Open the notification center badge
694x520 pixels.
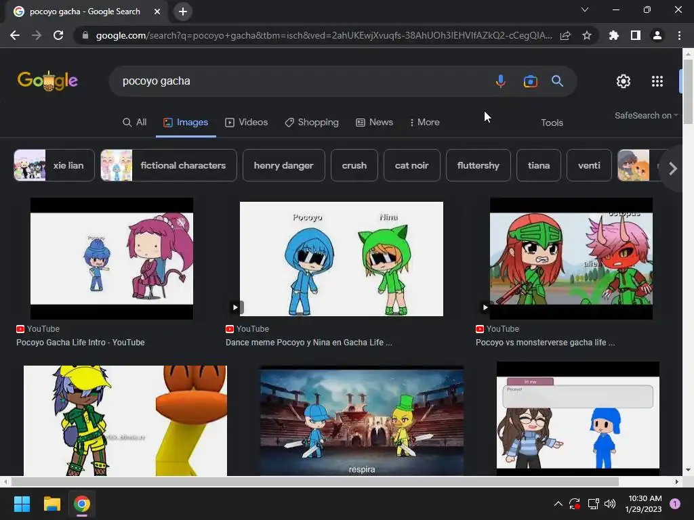(675, 504)
